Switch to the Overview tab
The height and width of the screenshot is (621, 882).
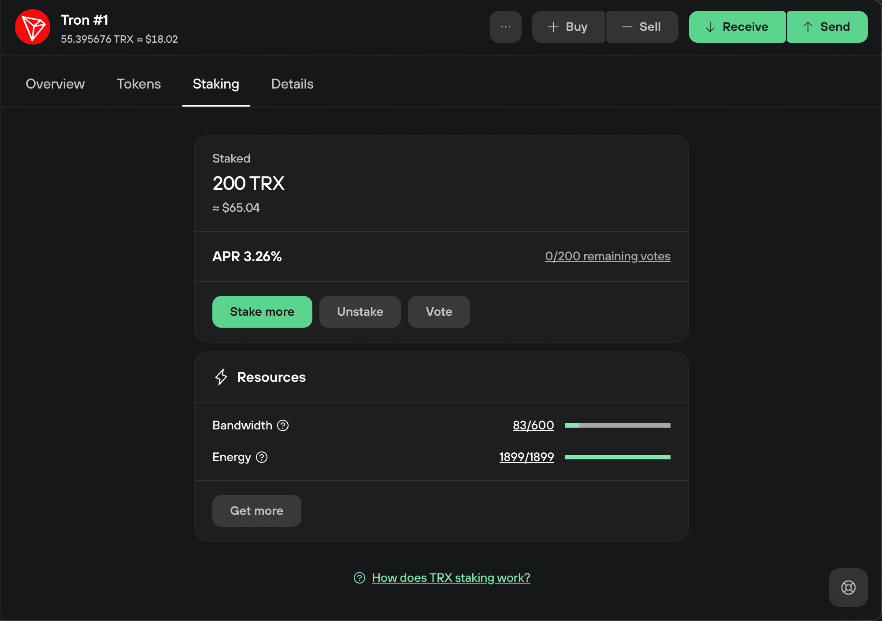(55, 84)
